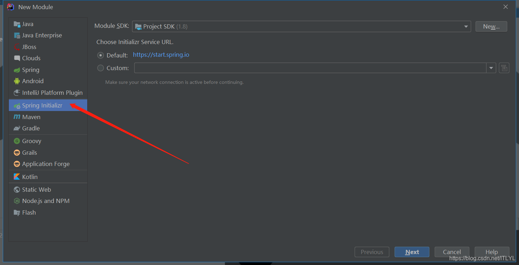Screen dimensions: 519x265
Task: Open https://start.spring.io link
Action: click(x=161, y=55)
